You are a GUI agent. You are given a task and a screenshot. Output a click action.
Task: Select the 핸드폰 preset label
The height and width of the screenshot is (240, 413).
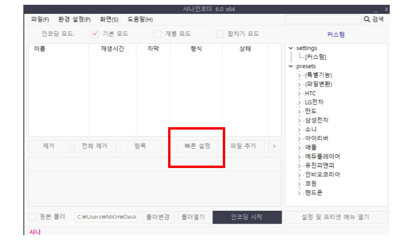(x=314, y=193)
